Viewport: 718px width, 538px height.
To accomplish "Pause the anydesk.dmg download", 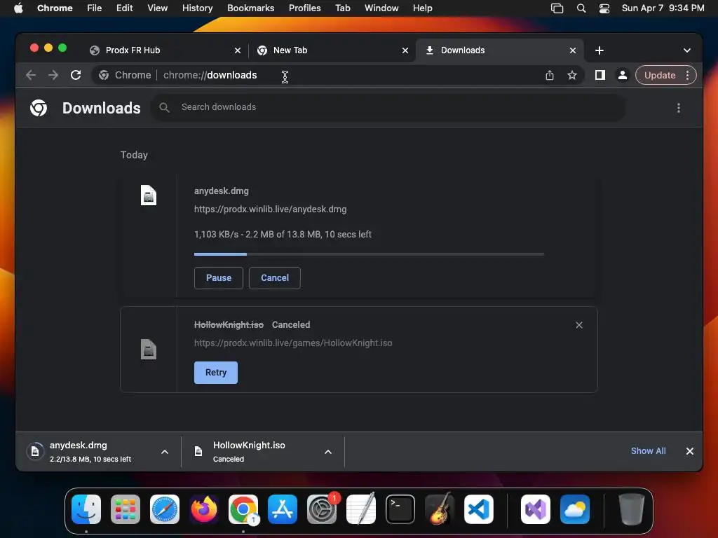I will click(x=219, y=277).
